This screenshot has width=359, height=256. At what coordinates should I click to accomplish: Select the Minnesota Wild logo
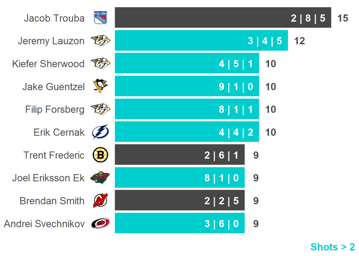coord(100,178)
